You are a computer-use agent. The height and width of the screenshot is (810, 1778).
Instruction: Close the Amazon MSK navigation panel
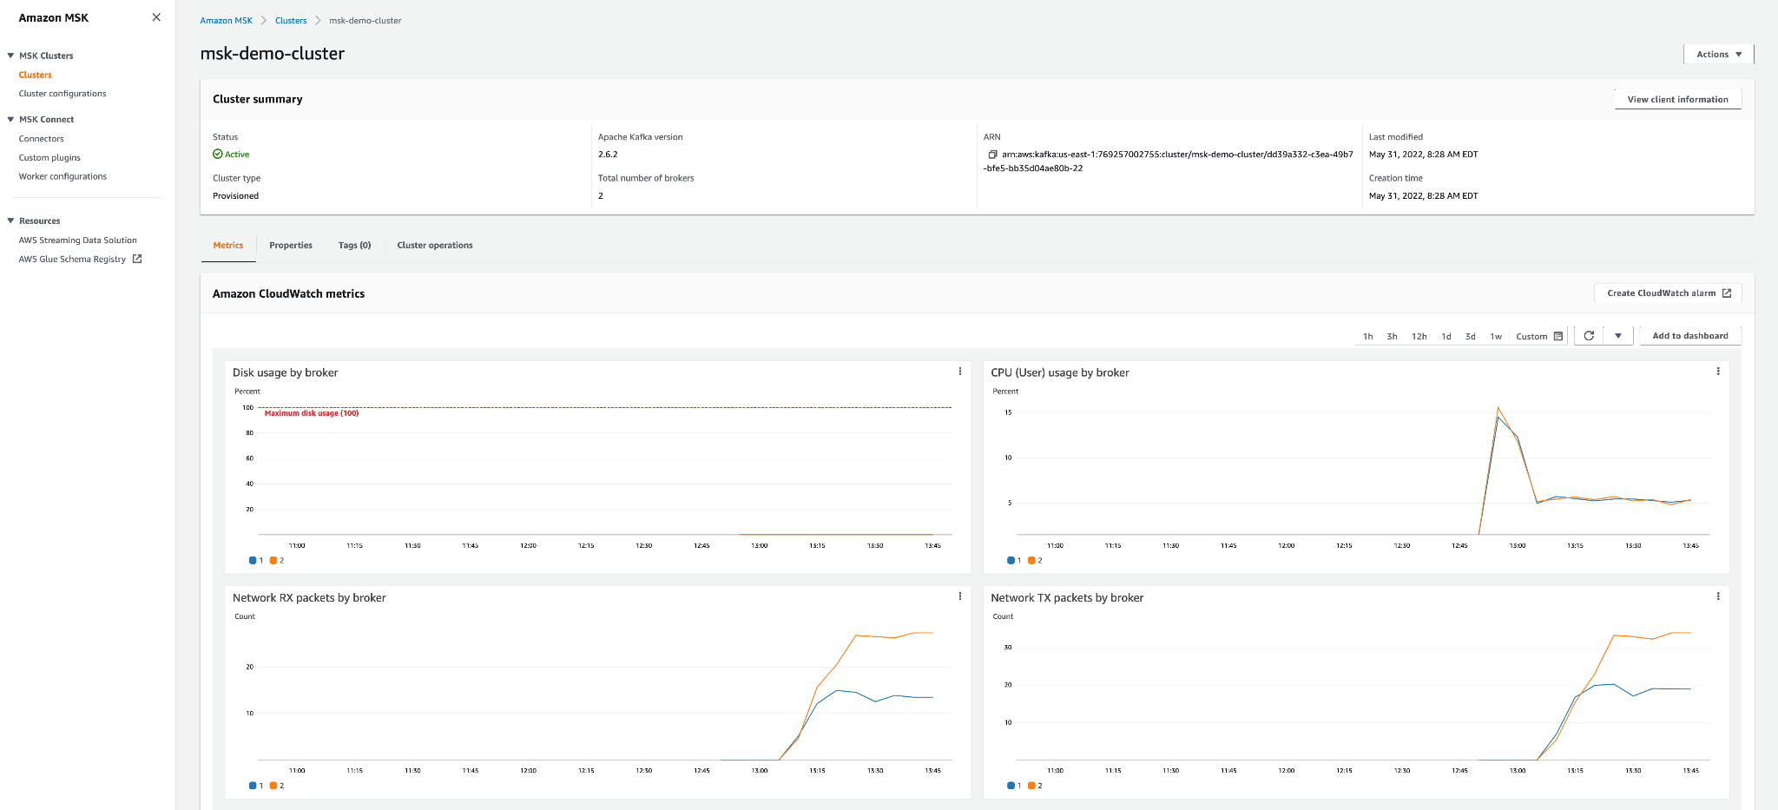click(155, 16)
